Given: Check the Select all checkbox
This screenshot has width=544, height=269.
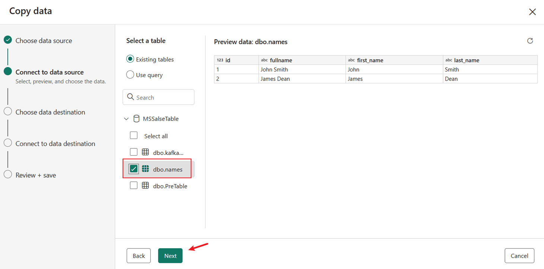Looking at the screenshot, I should pos(134,135).
